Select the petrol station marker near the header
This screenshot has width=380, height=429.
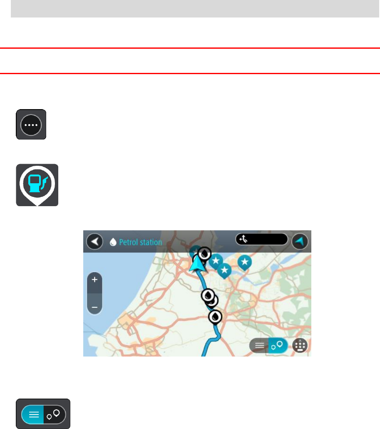204,254
